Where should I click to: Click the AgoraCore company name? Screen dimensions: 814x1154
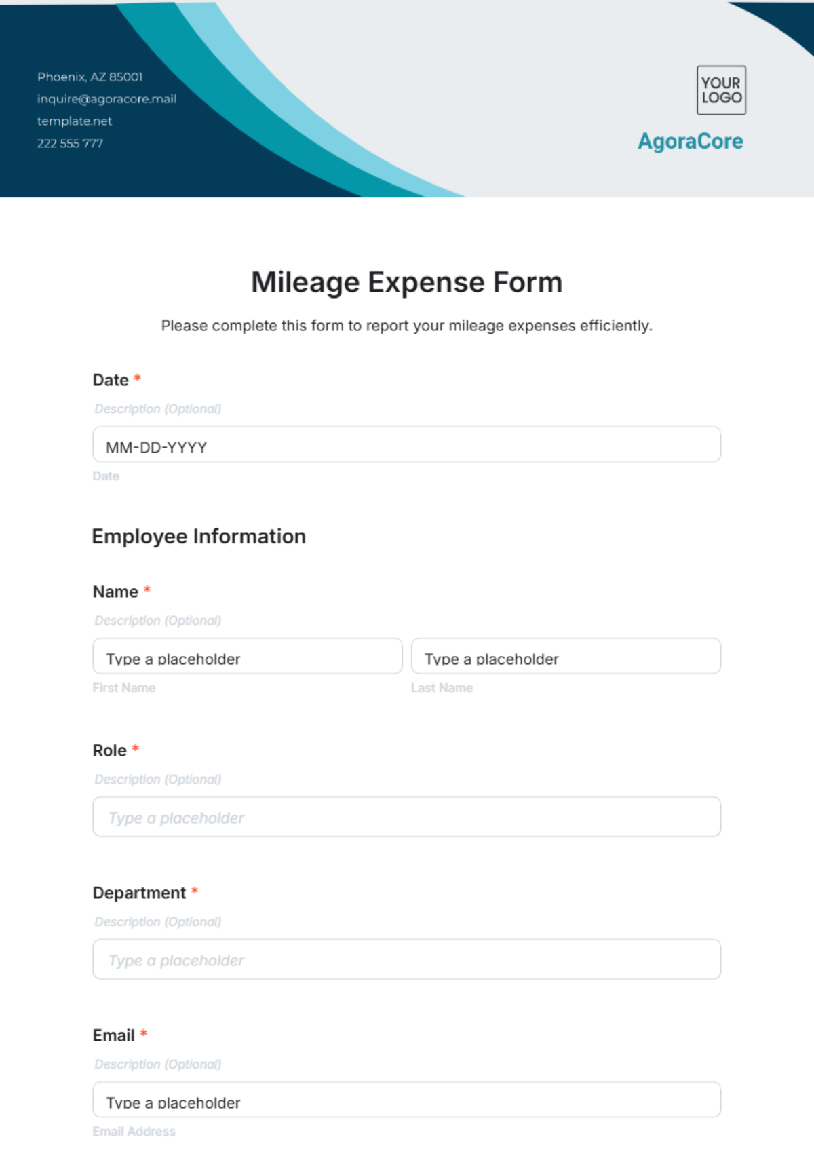tap(691, 141)
